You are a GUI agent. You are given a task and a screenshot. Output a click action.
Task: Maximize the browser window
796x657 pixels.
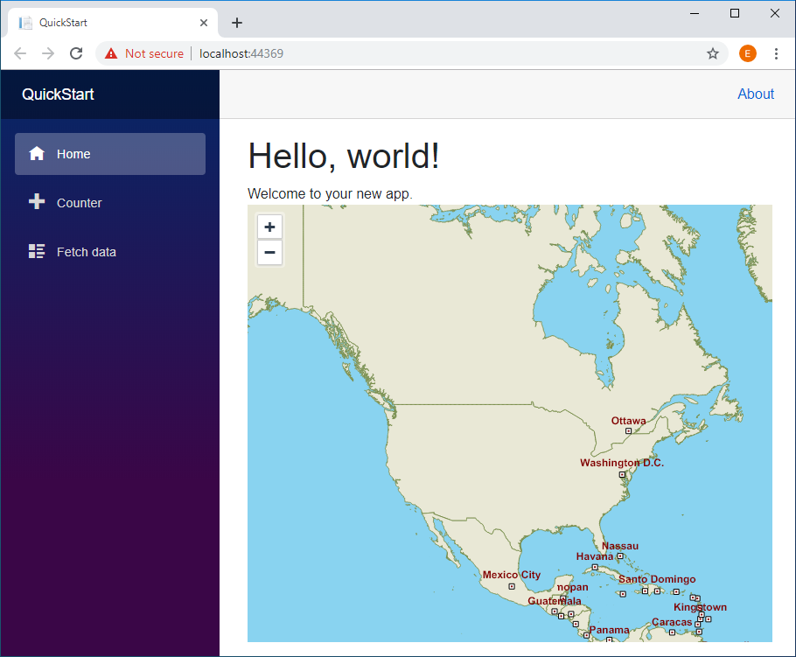pos(735,14)
